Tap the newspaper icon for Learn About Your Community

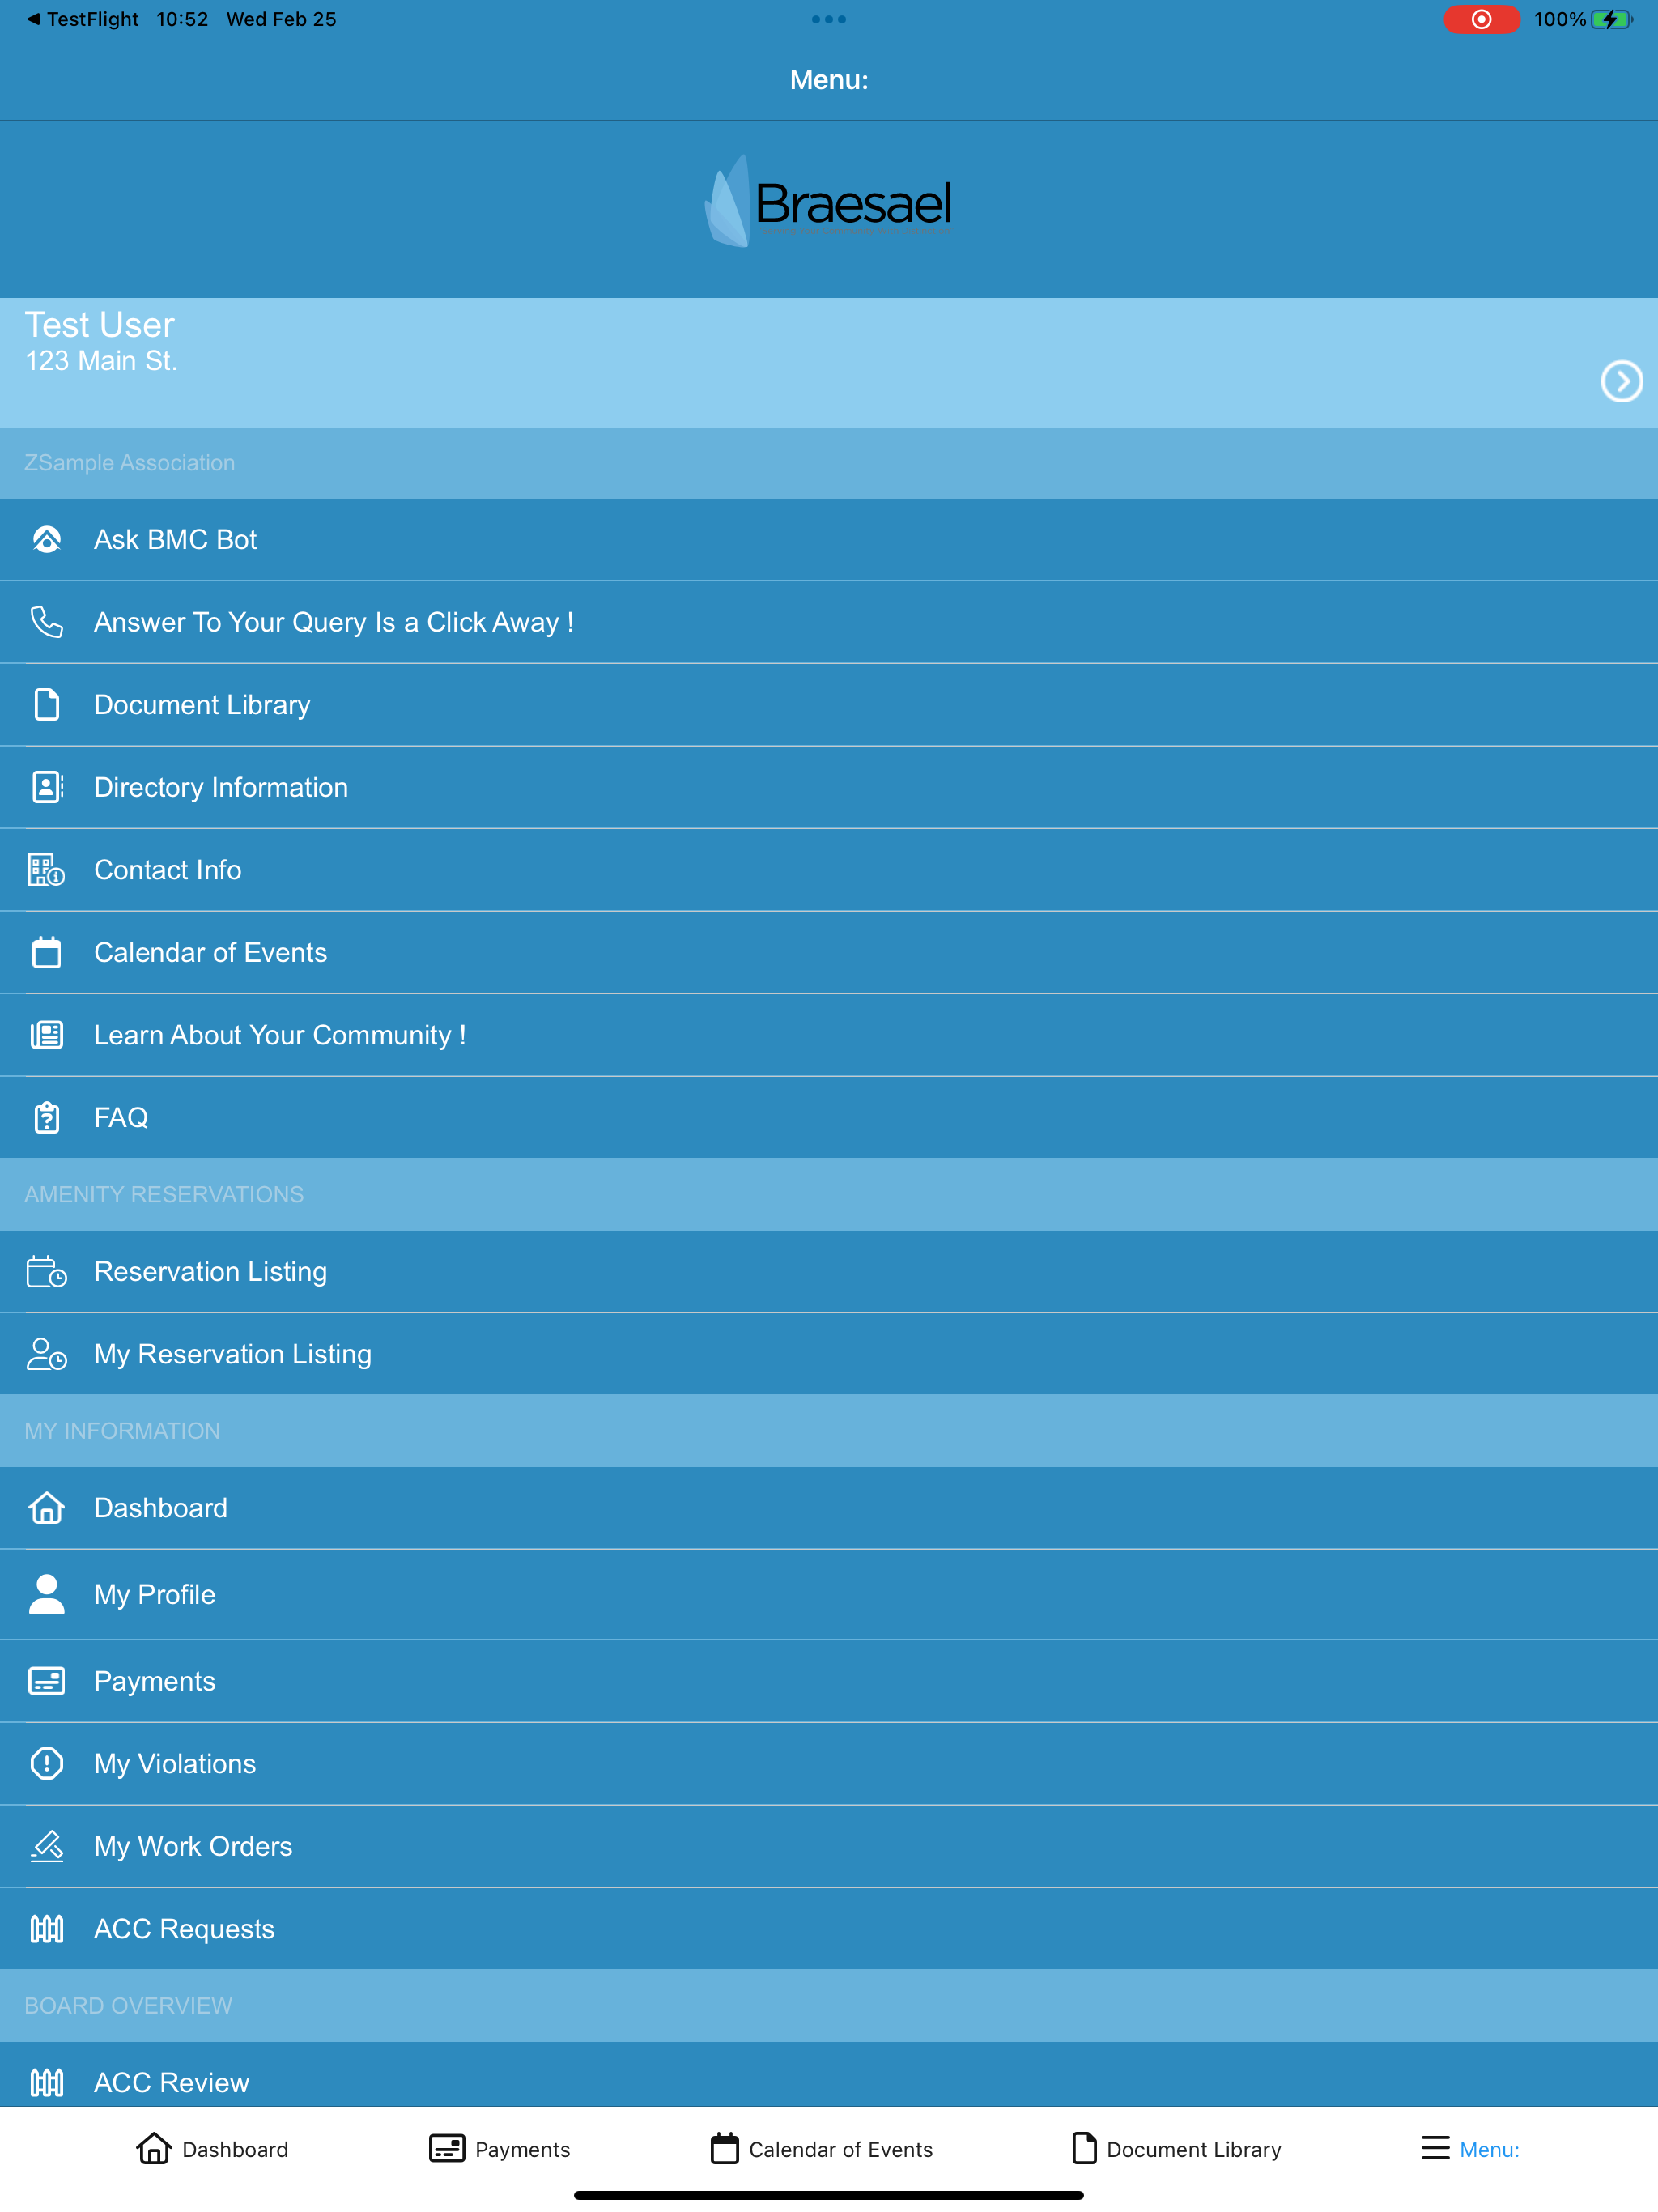coord(47,1035)
